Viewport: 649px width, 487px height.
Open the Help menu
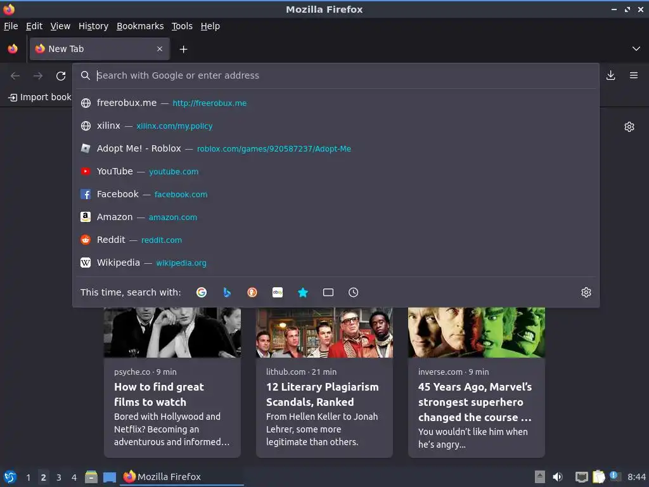click(x=210, y=26)
